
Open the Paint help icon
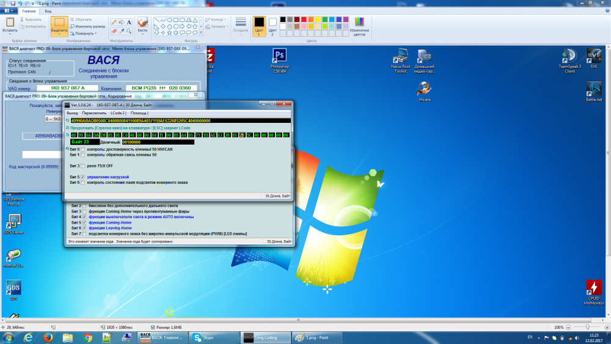(607, 11)
